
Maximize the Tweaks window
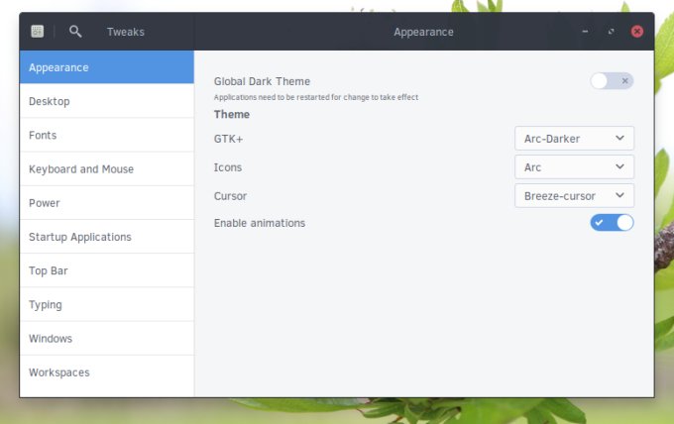coord(611,32)
